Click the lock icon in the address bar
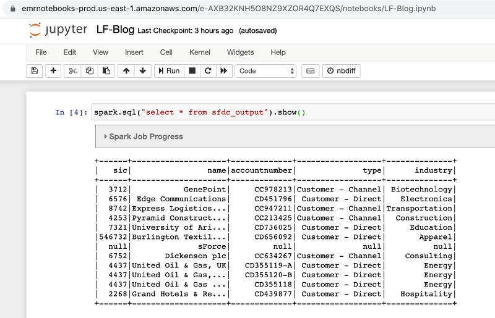495x318 pixels. coord(12,9)
